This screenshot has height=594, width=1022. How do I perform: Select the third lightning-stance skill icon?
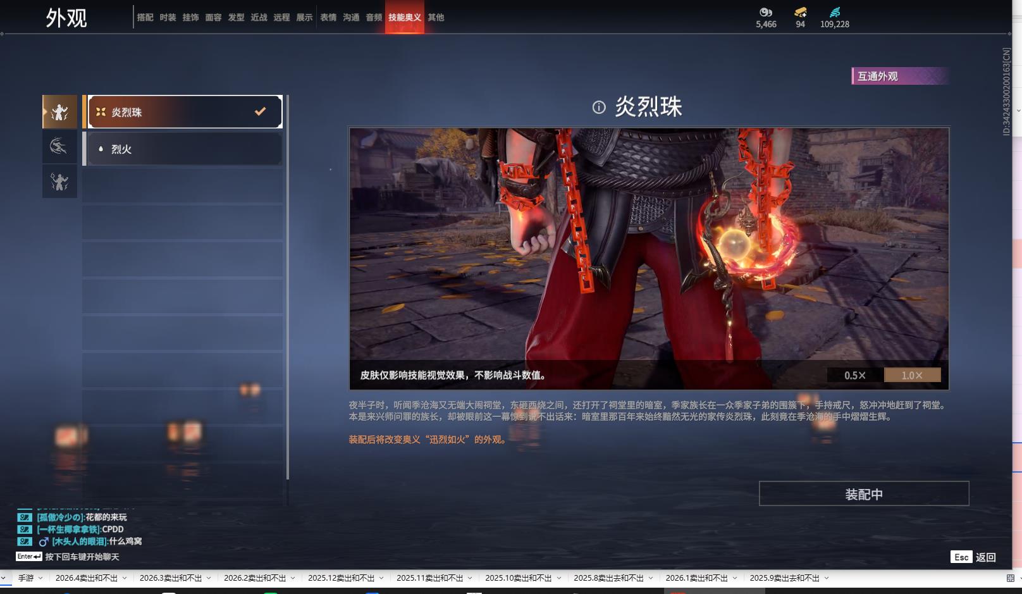tap(59, 182)
